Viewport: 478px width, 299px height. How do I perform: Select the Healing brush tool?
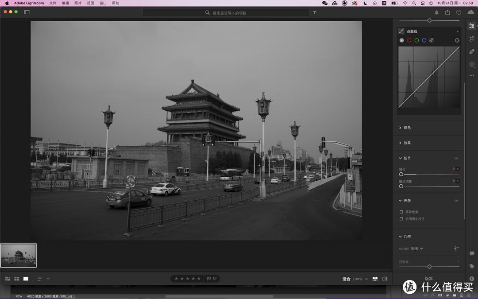(471, 51)
